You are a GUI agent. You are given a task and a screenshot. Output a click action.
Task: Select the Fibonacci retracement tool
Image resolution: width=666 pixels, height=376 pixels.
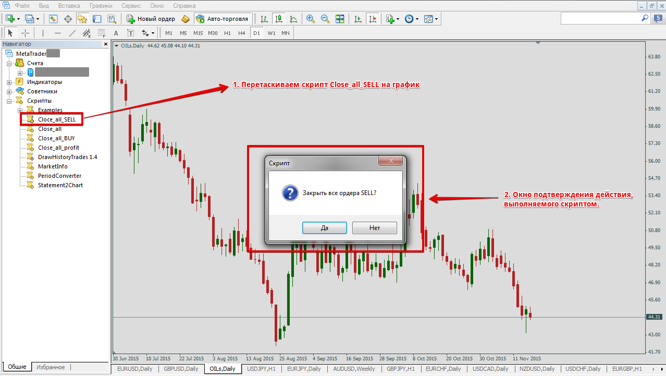point(101,33)
